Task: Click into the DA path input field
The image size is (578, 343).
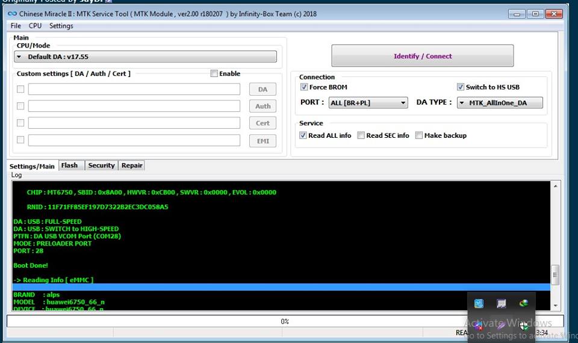Action: 134,89
